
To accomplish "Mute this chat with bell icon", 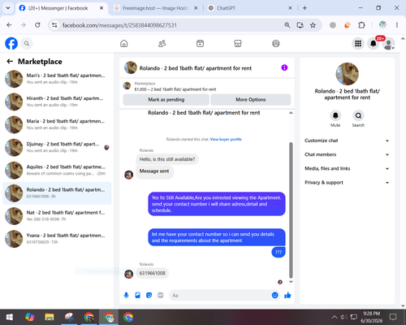I will click(x=335, y=115).
